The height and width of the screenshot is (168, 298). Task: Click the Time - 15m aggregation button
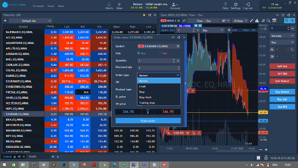pyautogui.click(x=203, y=21)
